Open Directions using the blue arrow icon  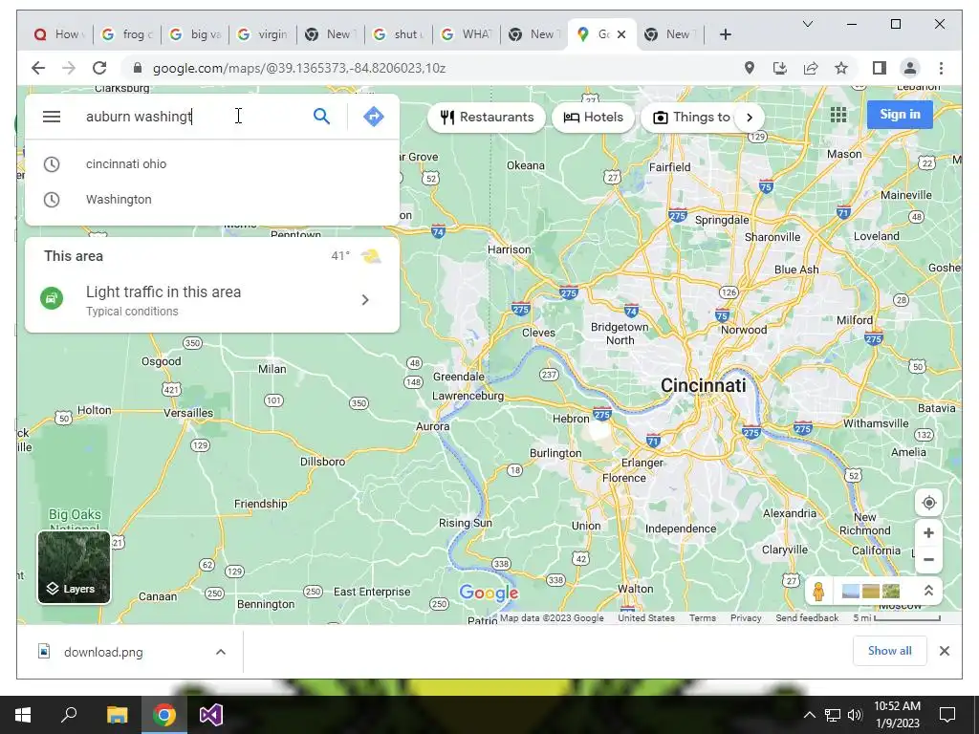tap(374, 116)
